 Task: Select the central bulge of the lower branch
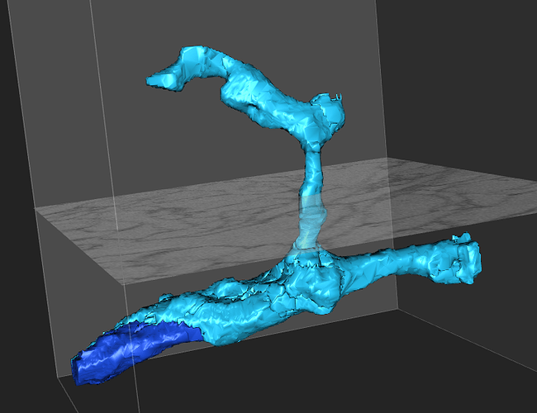(x=318, y=285)
